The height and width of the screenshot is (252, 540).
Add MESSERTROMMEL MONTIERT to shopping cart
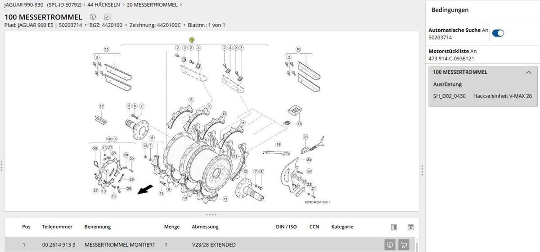(404, 245)
